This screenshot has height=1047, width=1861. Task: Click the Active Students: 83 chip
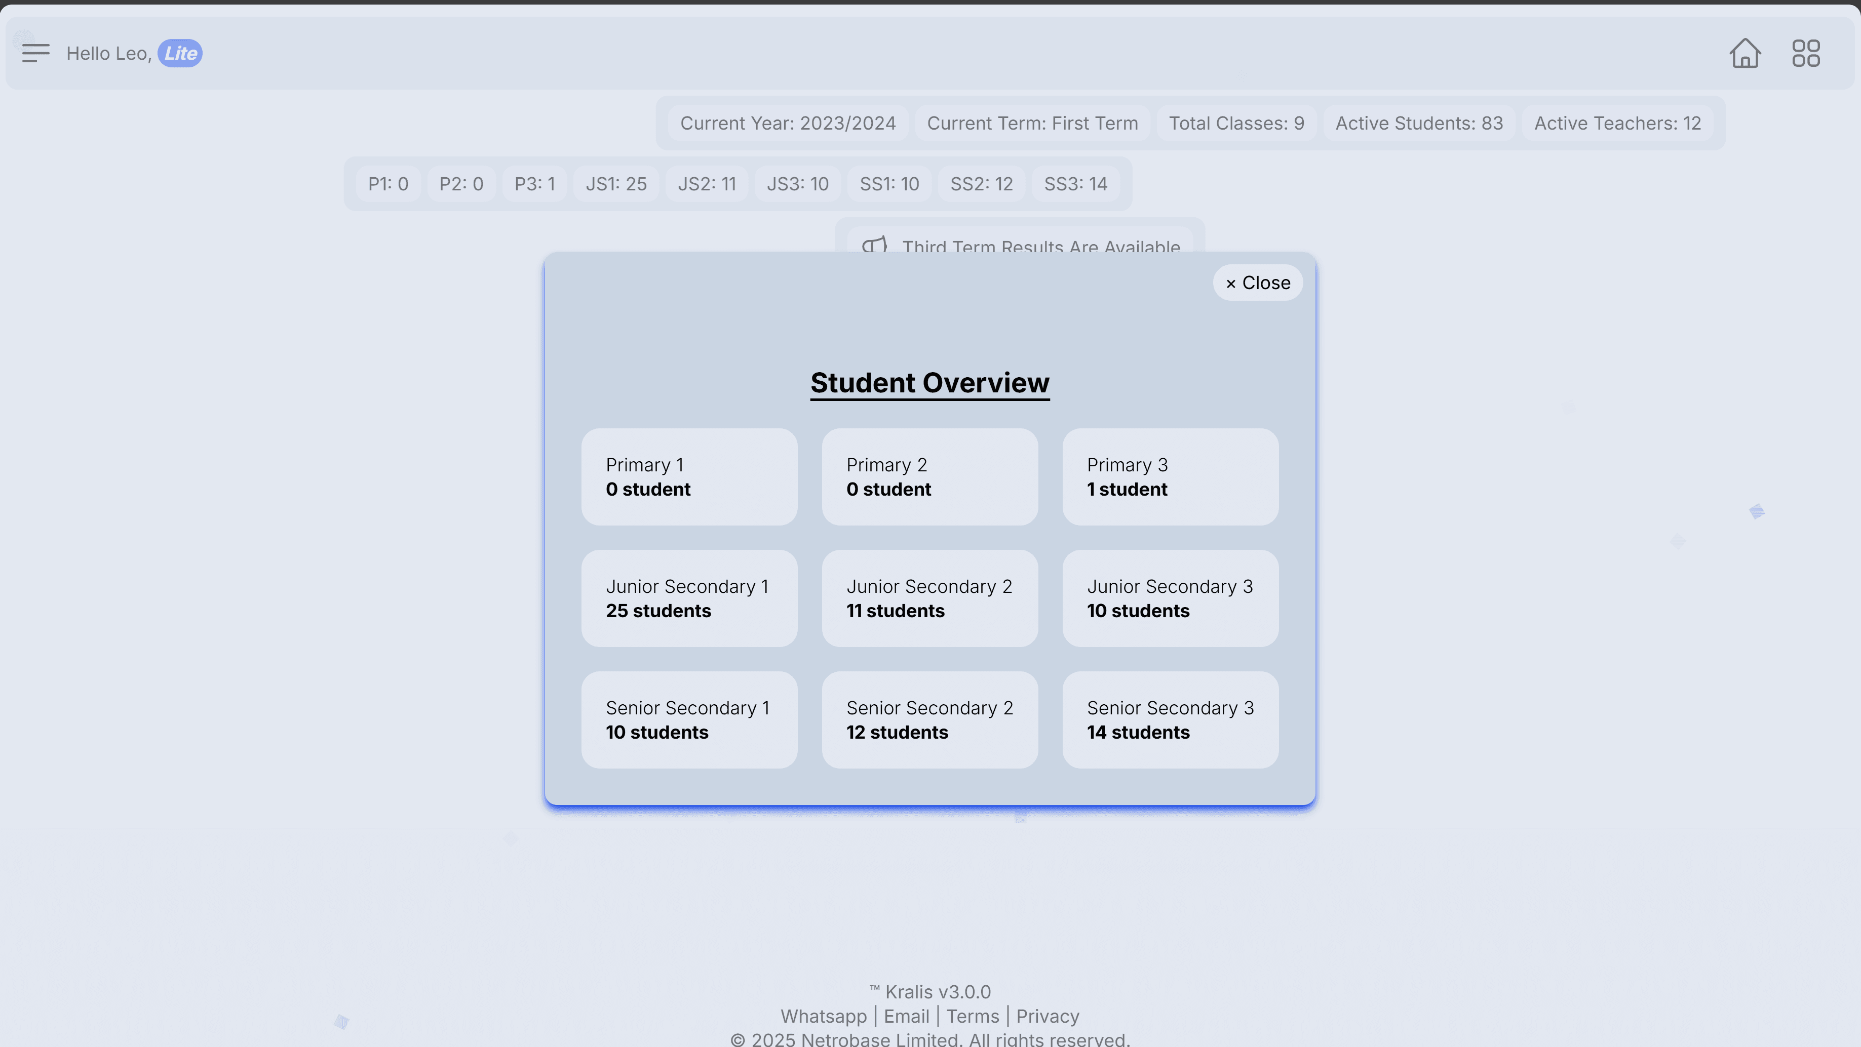[x=1419, y=123]
